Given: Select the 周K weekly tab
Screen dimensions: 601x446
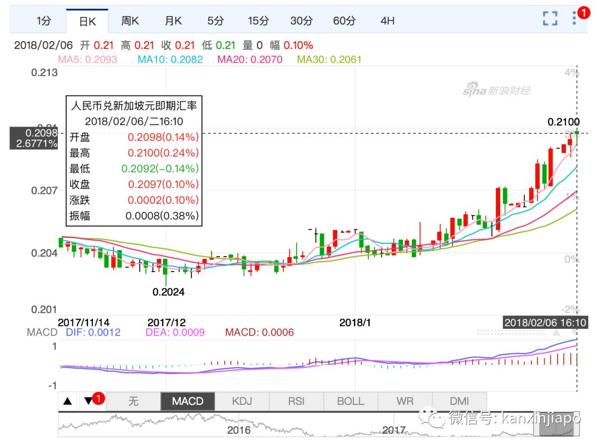Looking at the screenshot, I should click(x=130, y=21).
